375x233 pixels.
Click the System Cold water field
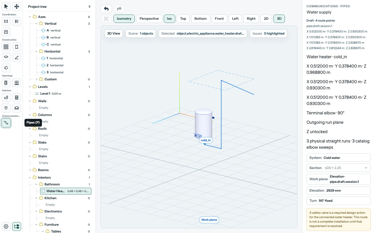point(339,158)
